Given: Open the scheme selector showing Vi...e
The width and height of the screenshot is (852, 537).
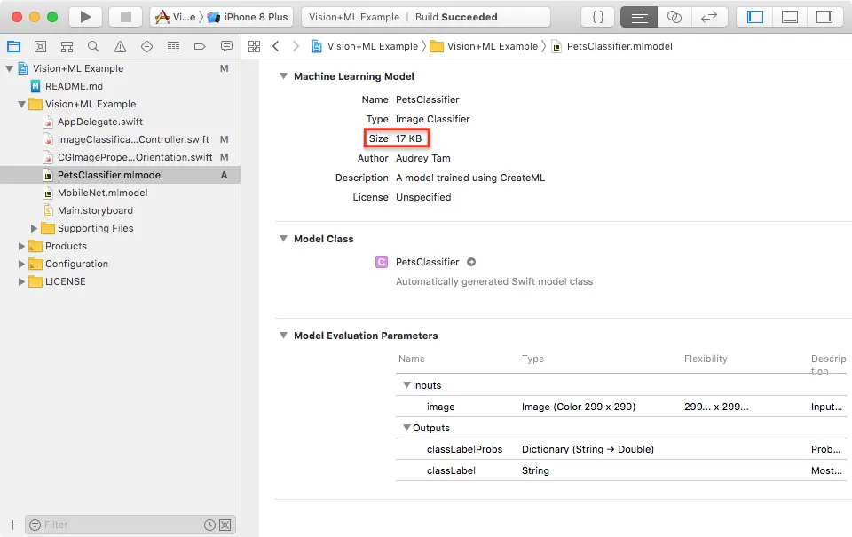Looking at the screenshot, I should click(x=175, y=17).
